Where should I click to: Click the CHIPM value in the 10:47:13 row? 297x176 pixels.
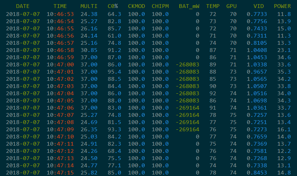coord(160,158)
